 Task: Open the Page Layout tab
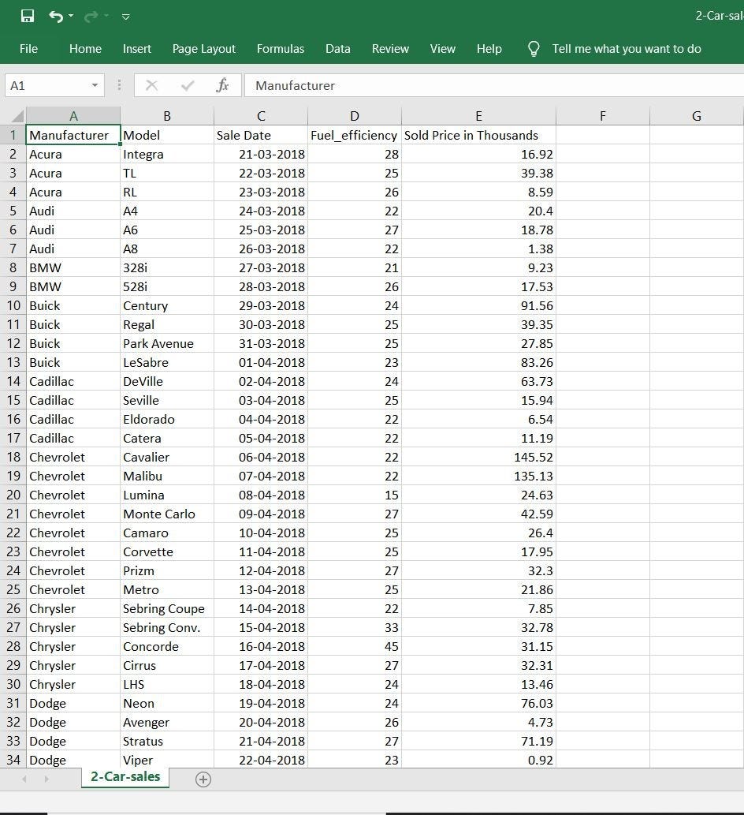(204, 49)
